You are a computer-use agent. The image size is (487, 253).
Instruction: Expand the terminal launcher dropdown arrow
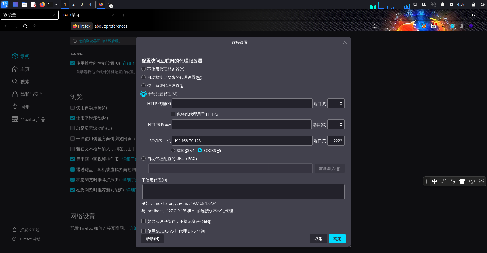(56, 4)
